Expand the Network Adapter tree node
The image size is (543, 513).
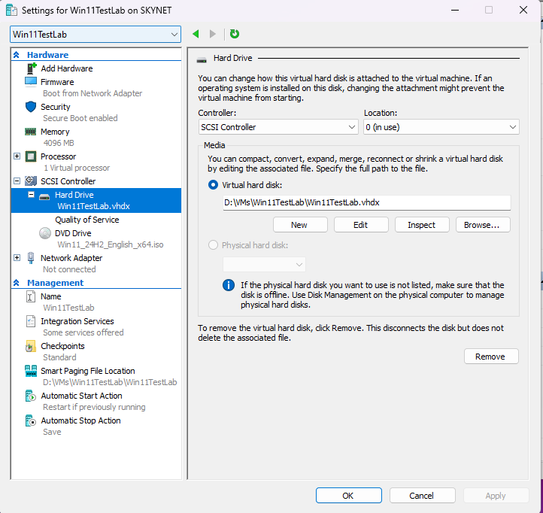coord(17,258)
